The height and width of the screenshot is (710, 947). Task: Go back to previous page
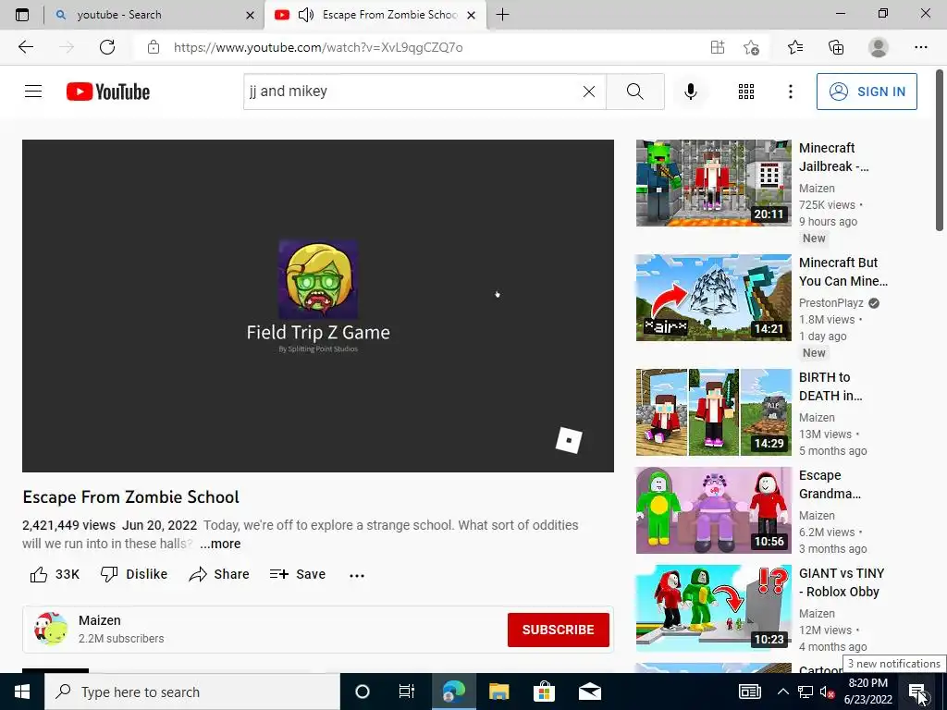25,47
